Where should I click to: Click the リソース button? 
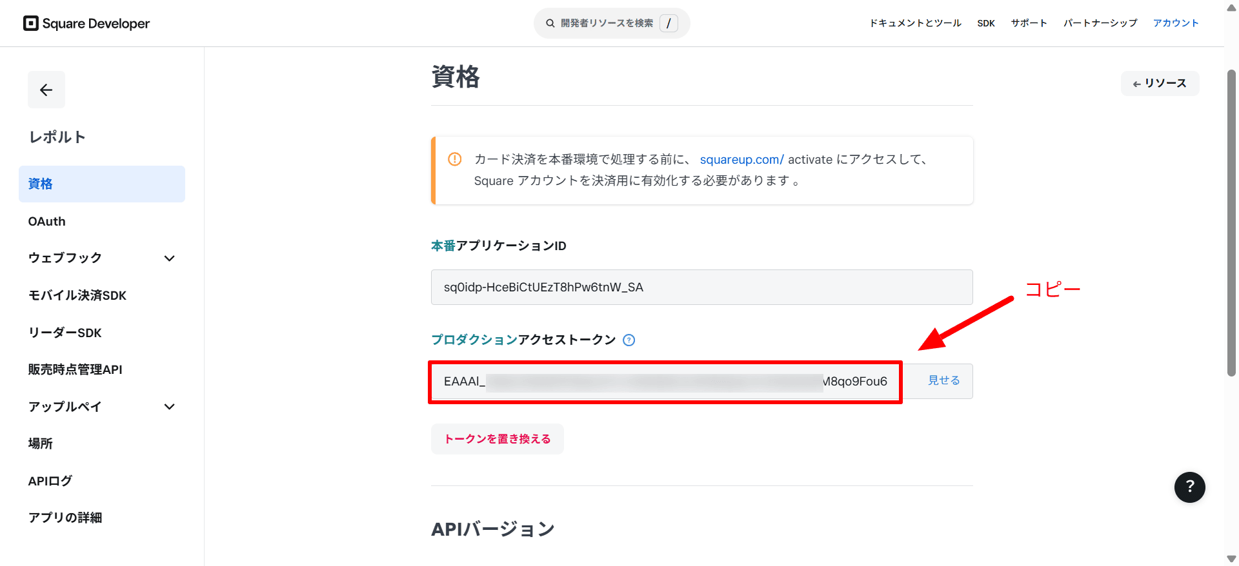tap(1160, 83)
